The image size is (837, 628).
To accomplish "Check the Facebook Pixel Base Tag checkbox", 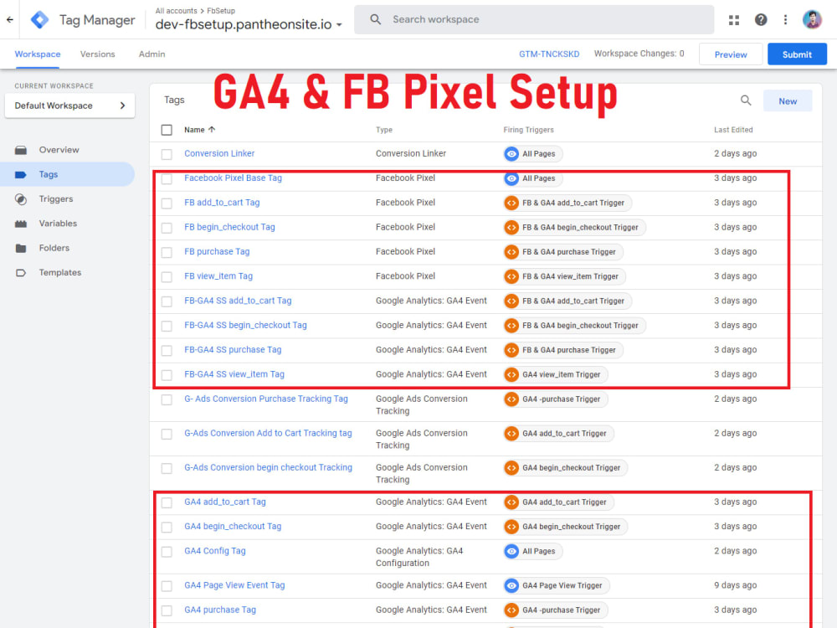I will coord(167,179).
